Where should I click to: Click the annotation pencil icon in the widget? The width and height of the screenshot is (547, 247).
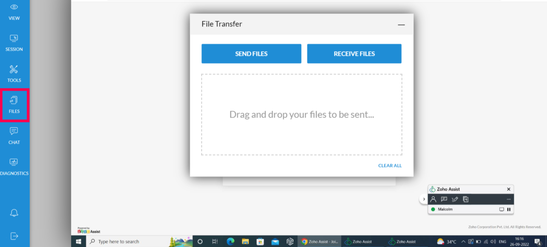[x=455, y=199]
